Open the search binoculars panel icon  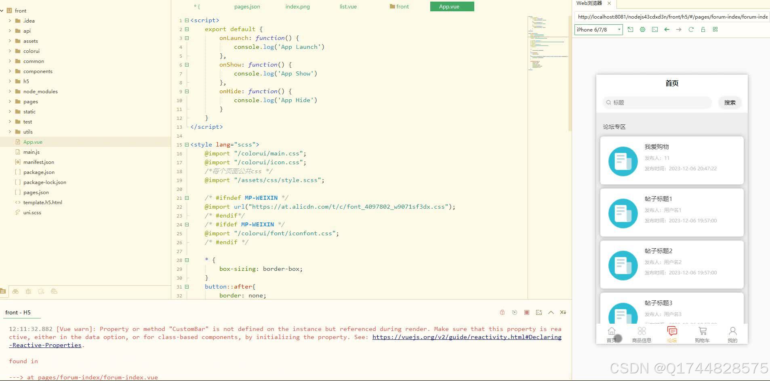[x=15, y=291]
